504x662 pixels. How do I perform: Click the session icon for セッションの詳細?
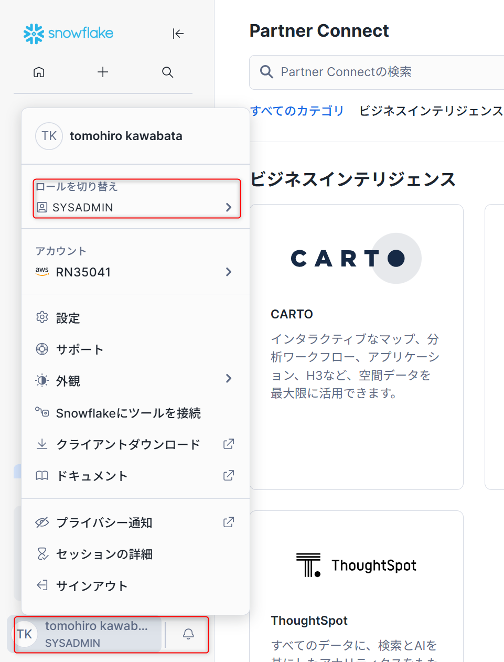point(42,553)
